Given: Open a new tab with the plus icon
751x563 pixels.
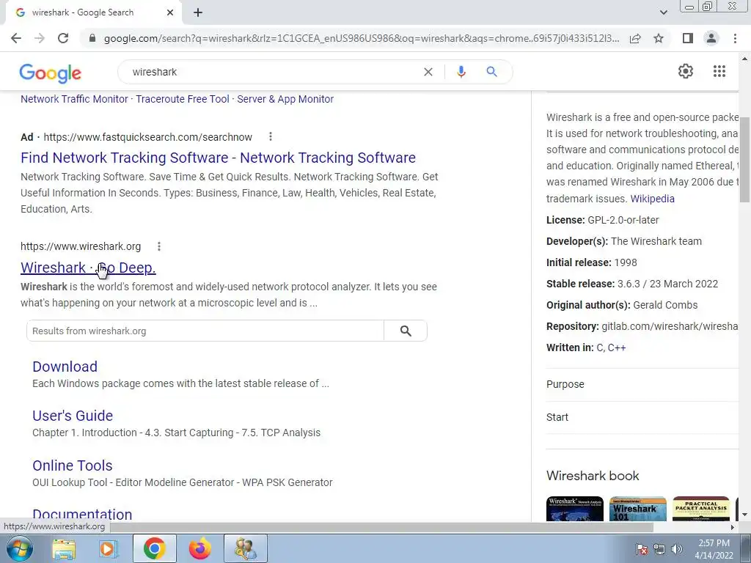Looking at the screenshot, I should click(x=198, y=13).
